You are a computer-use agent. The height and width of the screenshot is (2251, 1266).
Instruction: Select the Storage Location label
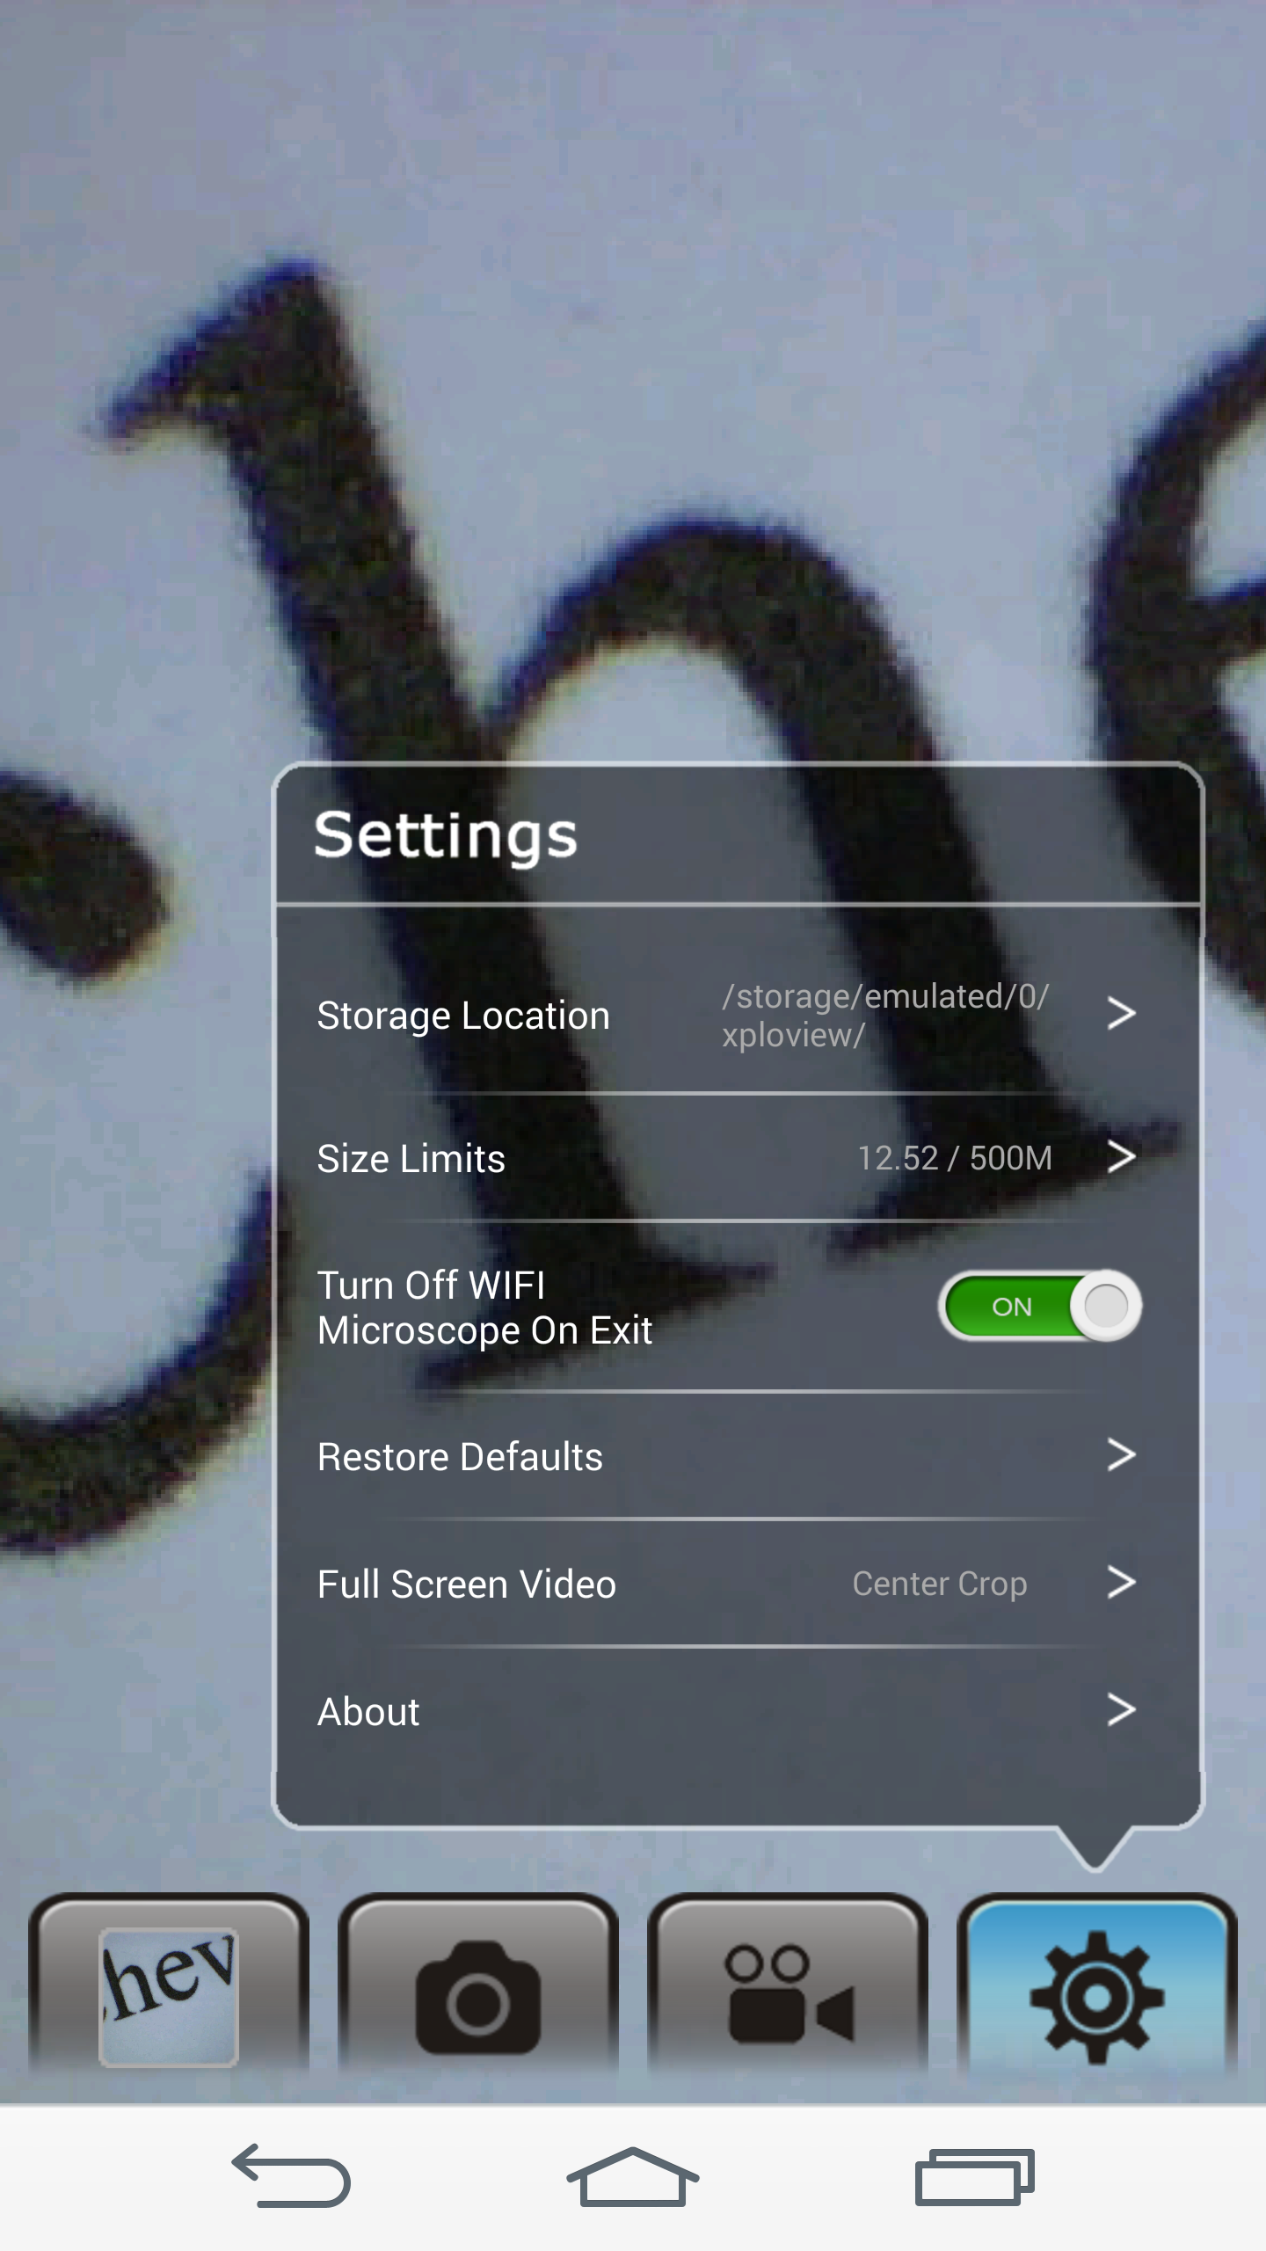pyautogui.click(x=463, y=1016)
